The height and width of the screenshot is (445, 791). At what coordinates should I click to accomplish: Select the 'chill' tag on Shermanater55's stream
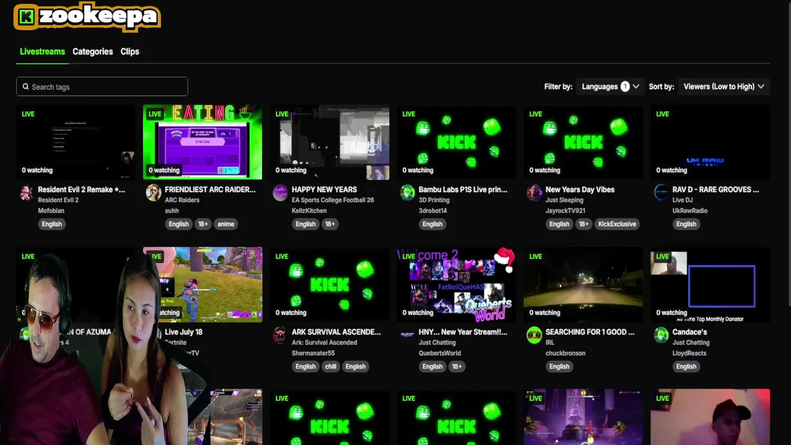[331, 367]
